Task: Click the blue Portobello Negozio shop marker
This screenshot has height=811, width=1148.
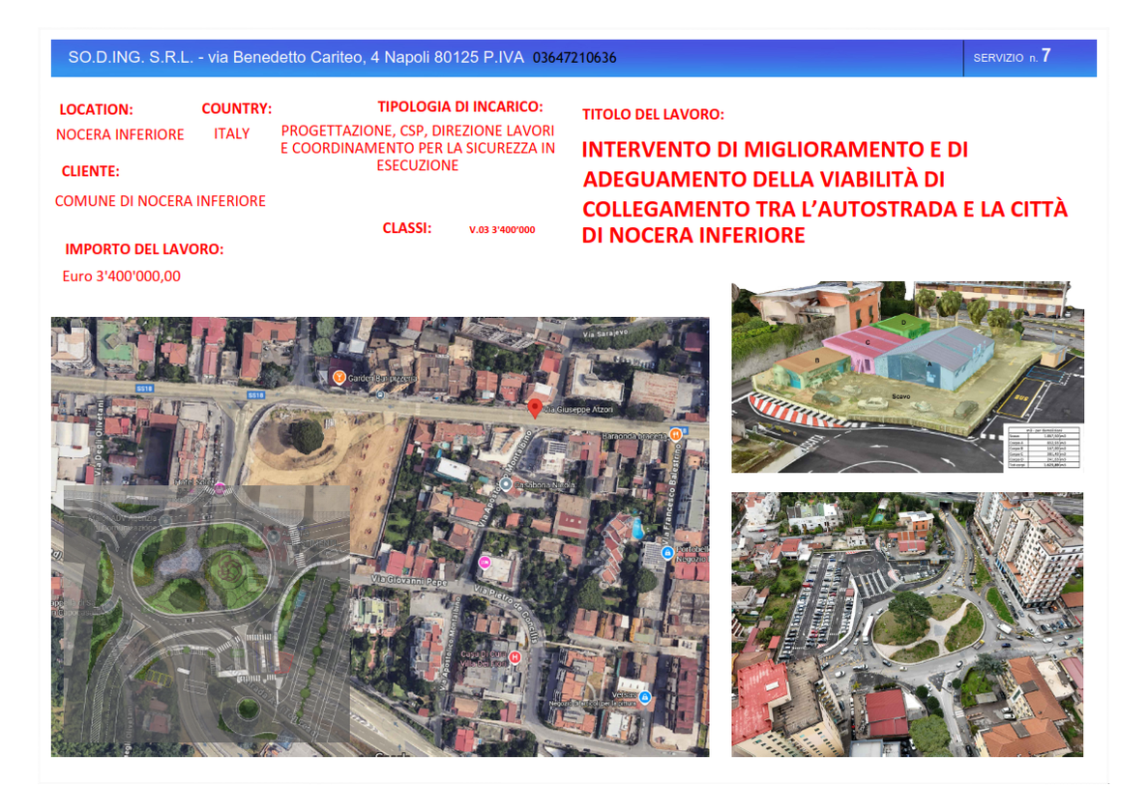Action: click(667, 553)
